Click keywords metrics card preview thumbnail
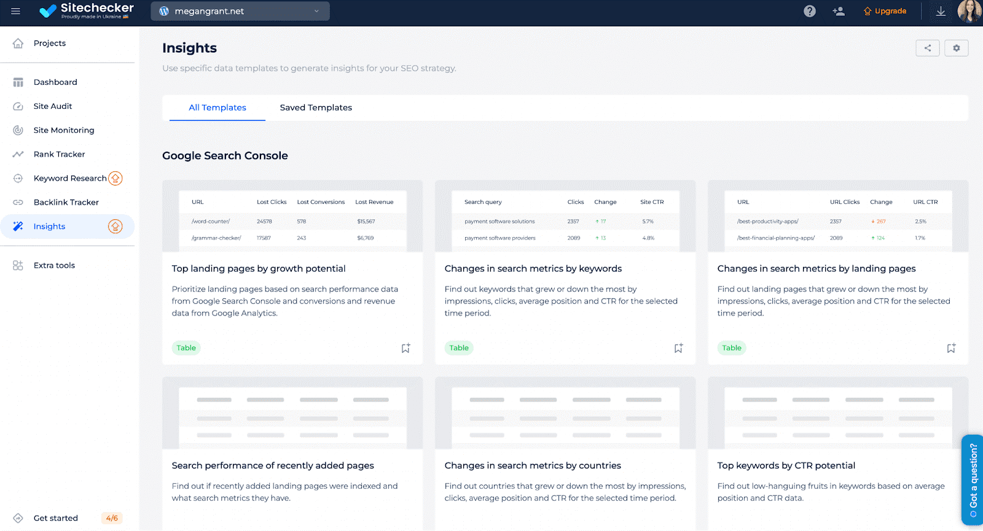Viewport: 983px width, 531px height. [565, 216]
